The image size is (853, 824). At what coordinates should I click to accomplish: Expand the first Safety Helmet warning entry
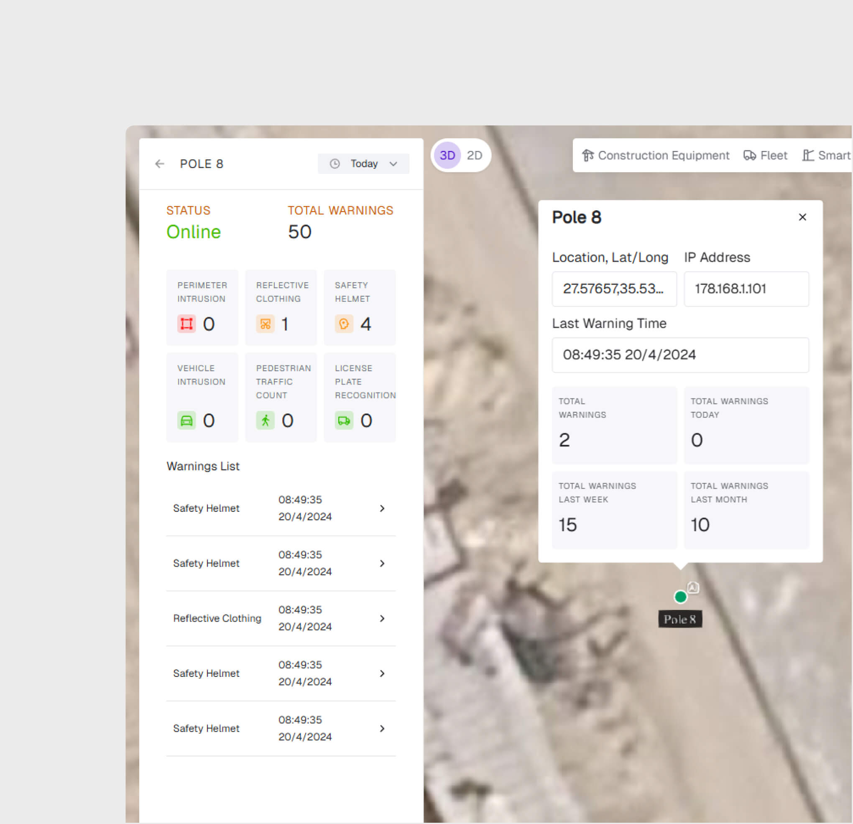(382, 508)
